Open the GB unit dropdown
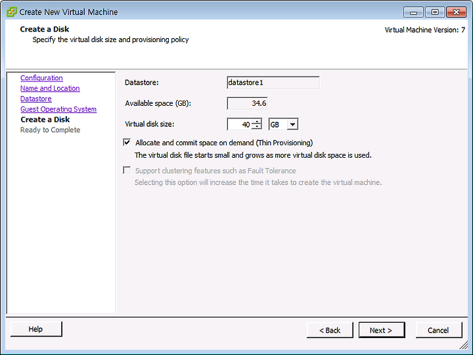Viewport: 473px width, 355px height. click(x=292, y=124)
